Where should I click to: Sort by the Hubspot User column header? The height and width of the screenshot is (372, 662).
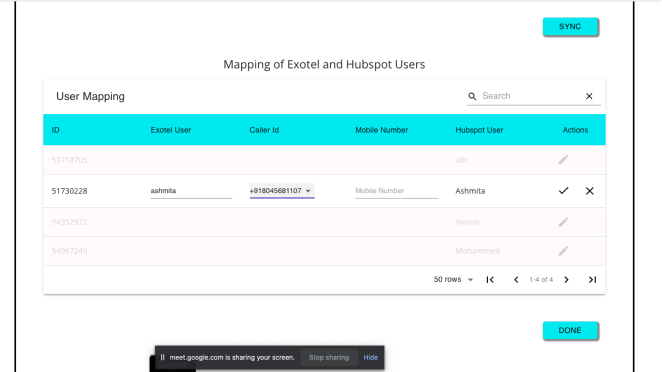[479, 130]
